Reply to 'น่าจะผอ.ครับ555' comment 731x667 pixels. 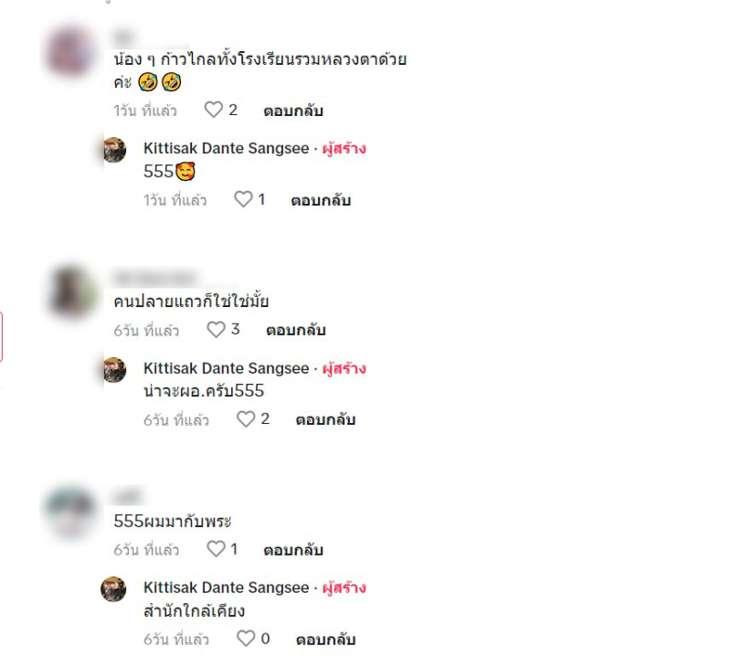325,419
